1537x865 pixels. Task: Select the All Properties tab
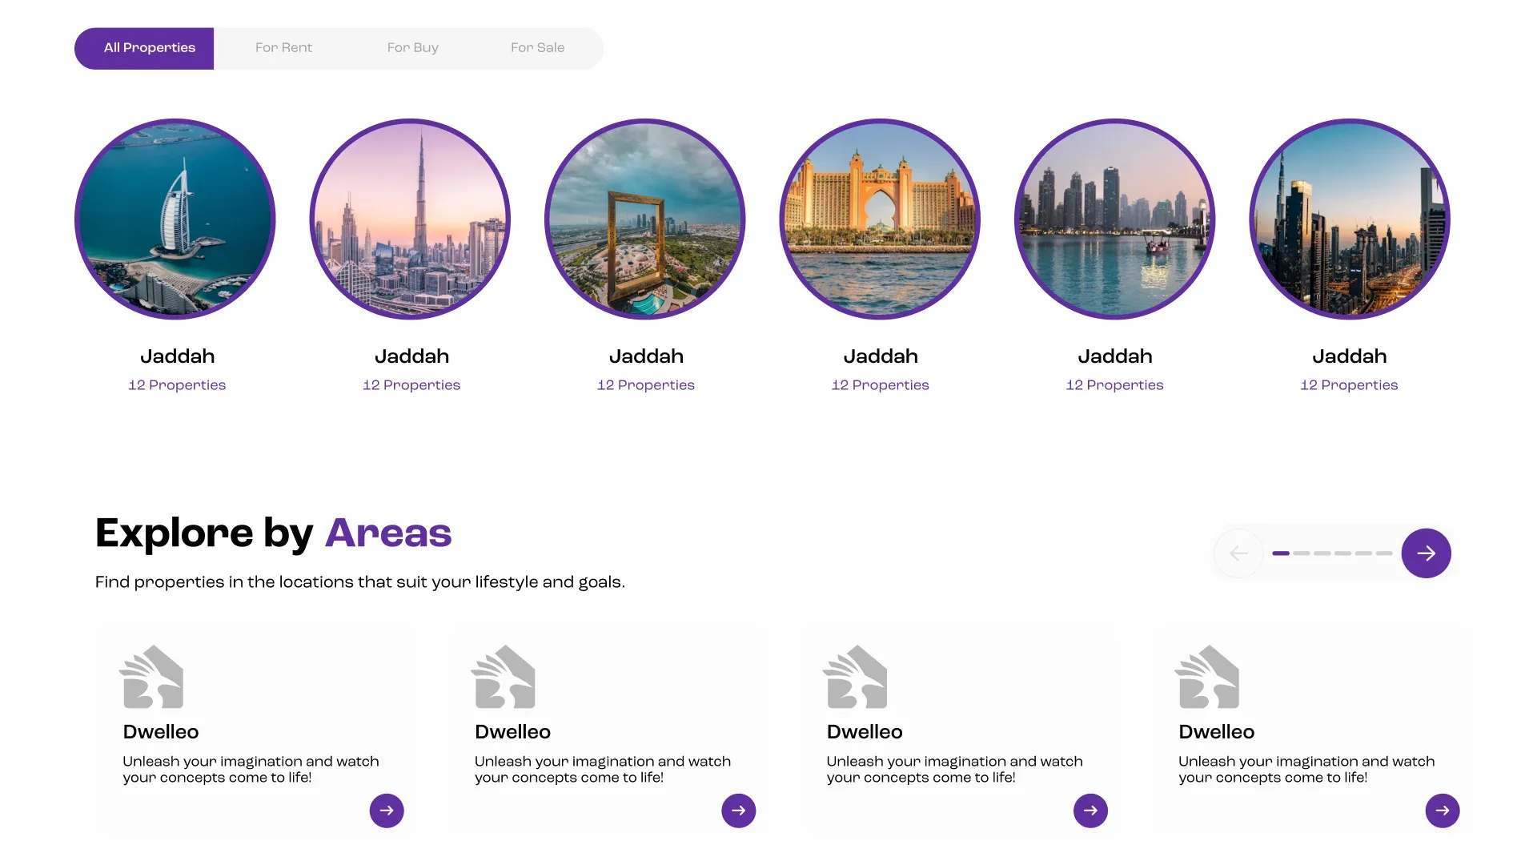[x=144, y=48]
